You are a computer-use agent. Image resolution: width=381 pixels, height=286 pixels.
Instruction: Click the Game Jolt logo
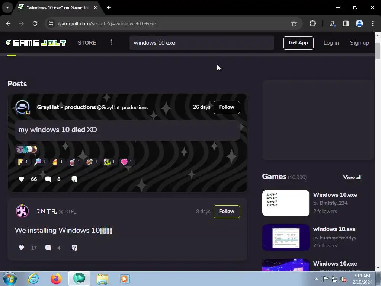coord(36,43)
